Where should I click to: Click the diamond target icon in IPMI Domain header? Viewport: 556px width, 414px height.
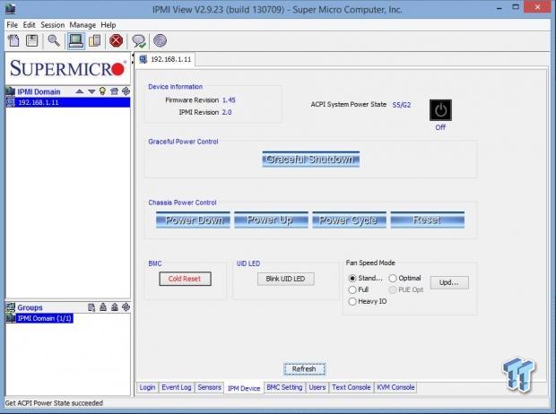pos(126,91)
